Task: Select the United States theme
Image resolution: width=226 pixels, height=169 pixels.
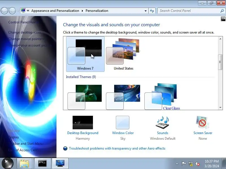Action: tap(123, 54)
